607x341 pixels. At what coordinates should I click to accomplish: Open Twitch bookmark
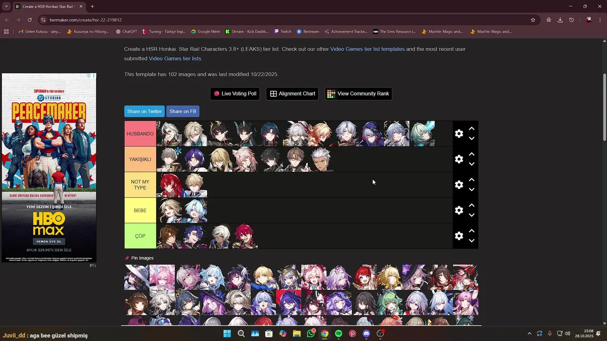(283, 32)
